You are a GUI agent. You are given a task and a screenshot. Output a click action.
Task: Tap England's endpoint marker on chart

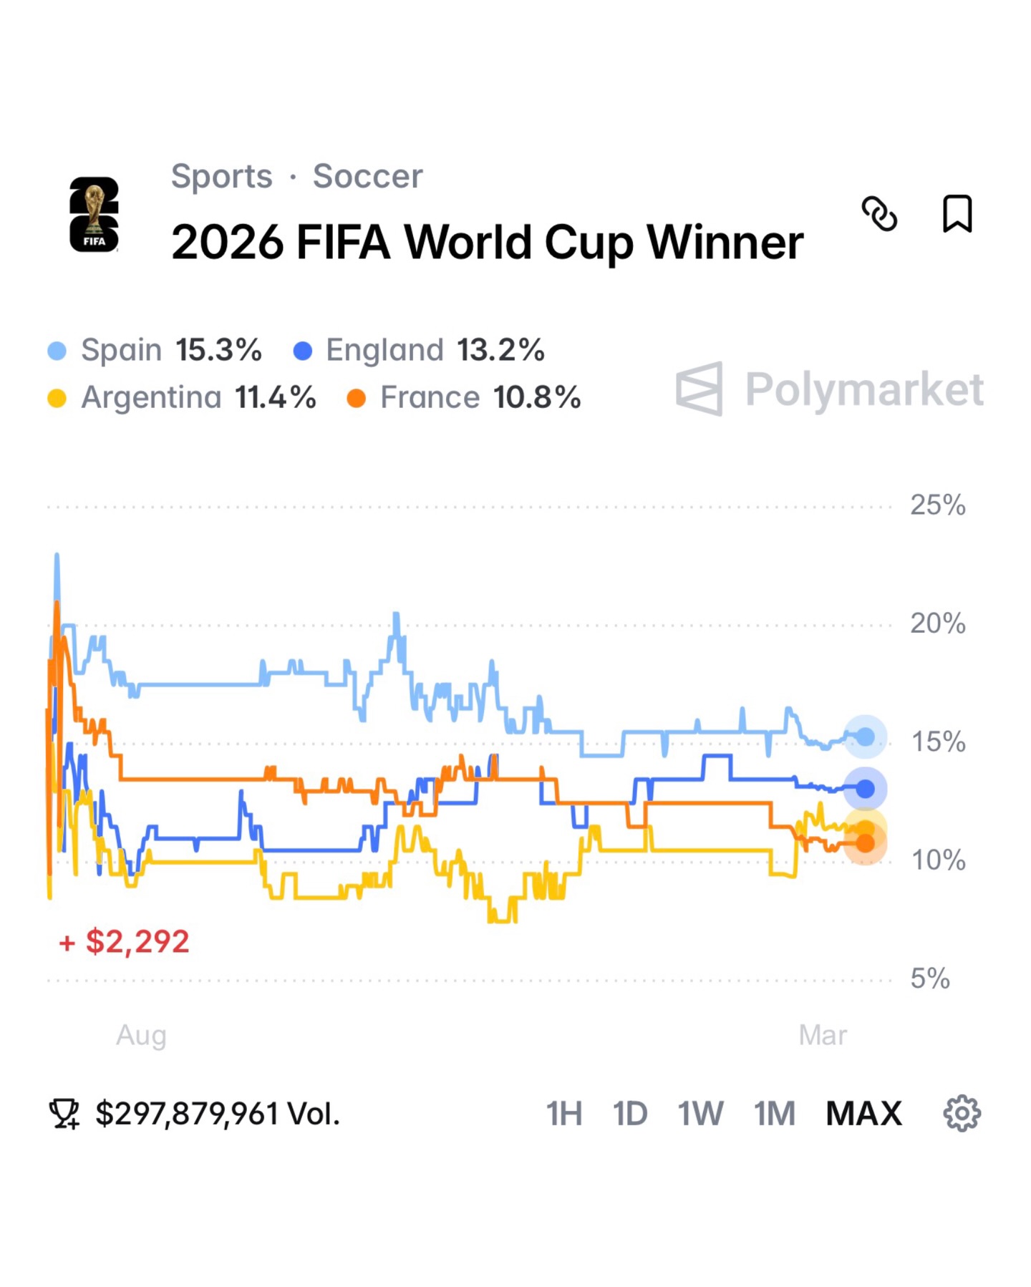(x=866, y=789)
